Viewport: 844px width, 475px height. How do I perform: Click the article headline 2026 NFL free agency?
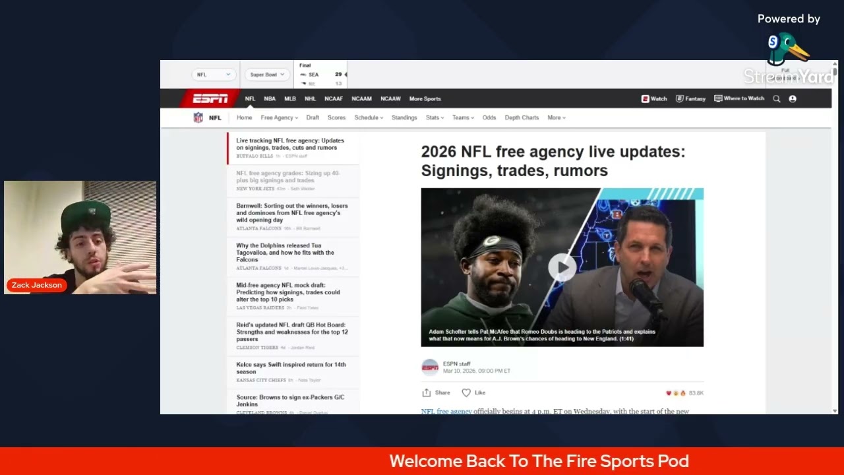553,161
